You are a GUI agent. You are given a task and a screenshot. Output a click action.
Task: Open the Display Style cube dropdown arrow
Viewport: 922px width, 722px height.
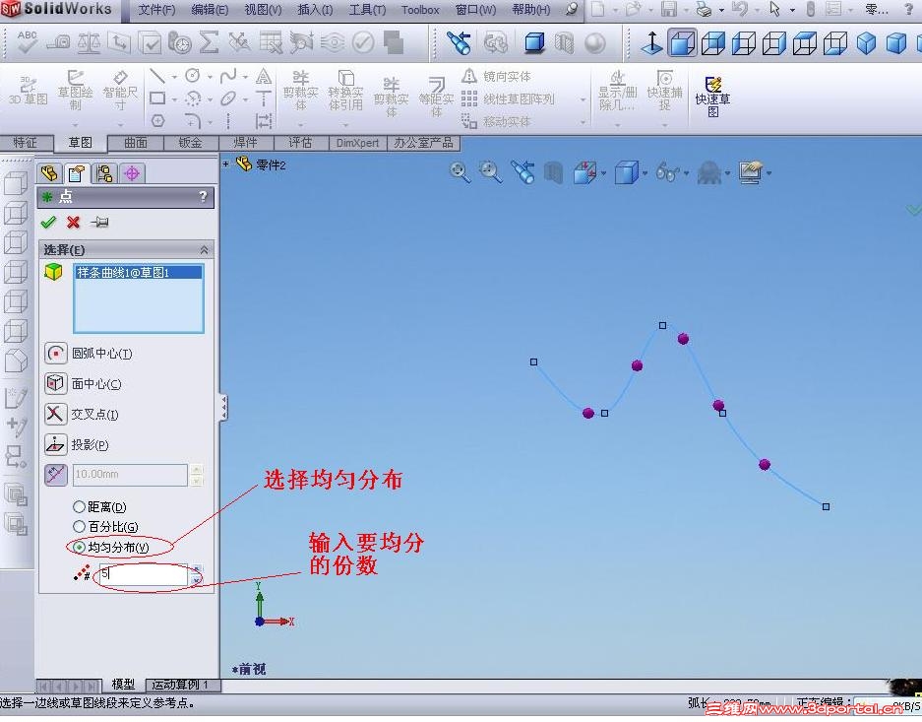[645, 173]
